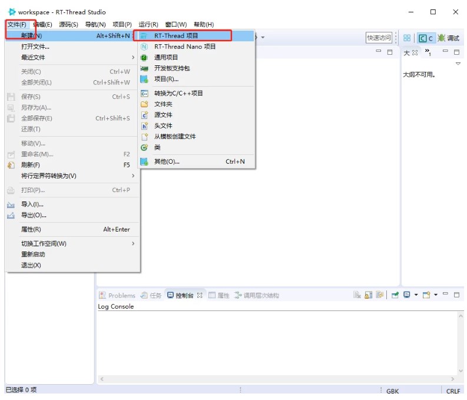Viewport: 467px width, 400px height.
Task: Open the 文件(F) menu
Action: 16,24
